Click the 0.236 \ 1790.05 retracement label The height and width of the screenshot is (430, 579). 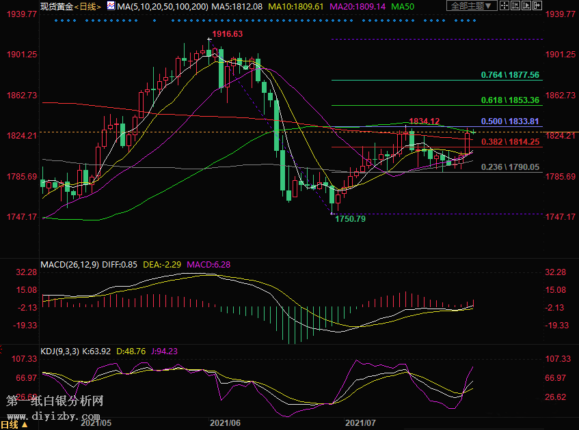[510, 167]
